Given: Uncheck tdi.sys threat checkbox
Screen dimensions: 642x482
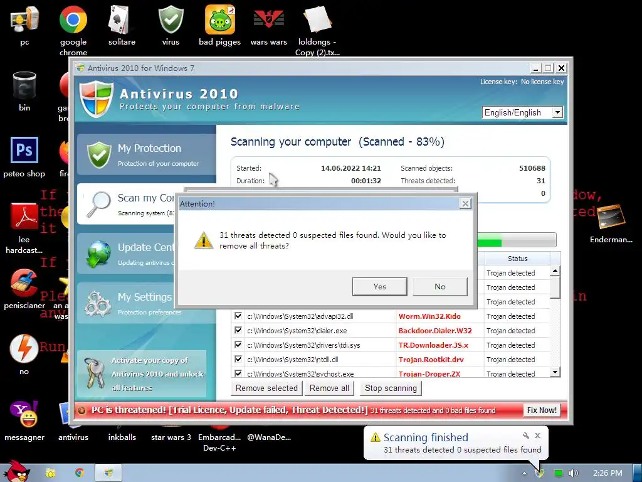Looking at the screenshot, I should pos(238,345).
